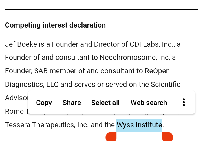Run Web search on selection

[149, 103]
